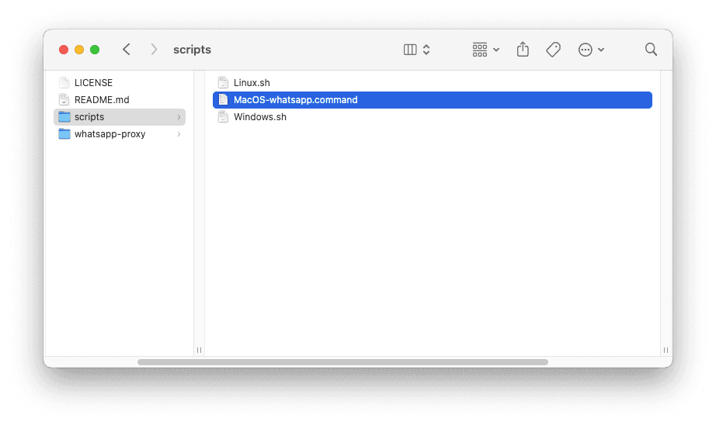Click the second column resize handle
The width and height of the screenshot is (716, 425).
tap(666, 351)
